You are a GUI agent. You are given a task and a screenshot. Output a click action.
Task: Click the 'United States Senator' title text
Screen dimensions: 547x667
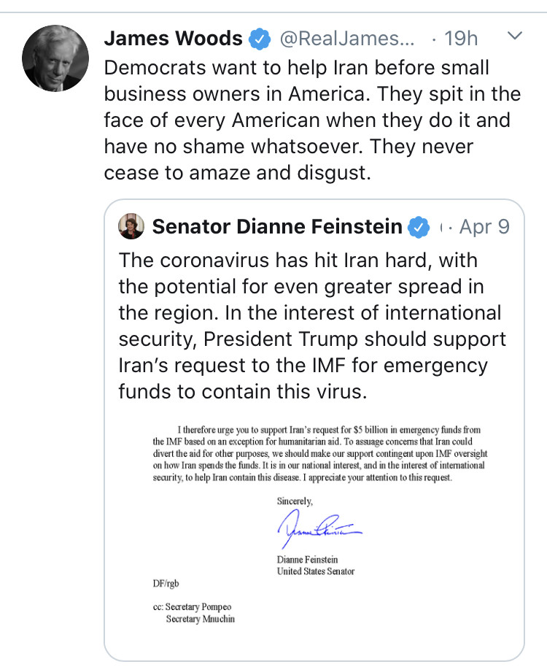316,571
